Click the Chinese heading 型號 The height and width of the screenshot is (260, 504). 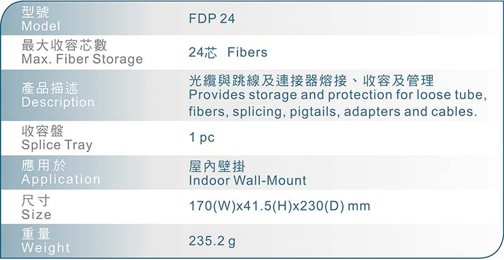coord(35,12)
